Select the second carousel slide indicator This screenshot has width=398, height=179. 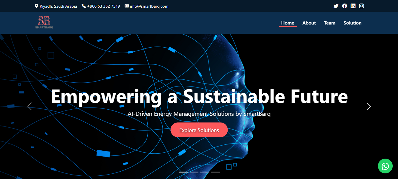pos(194,172)
